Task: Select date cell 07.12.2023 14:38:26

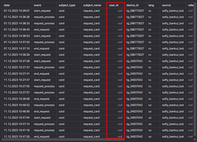Action: click(x=17, y=55)
